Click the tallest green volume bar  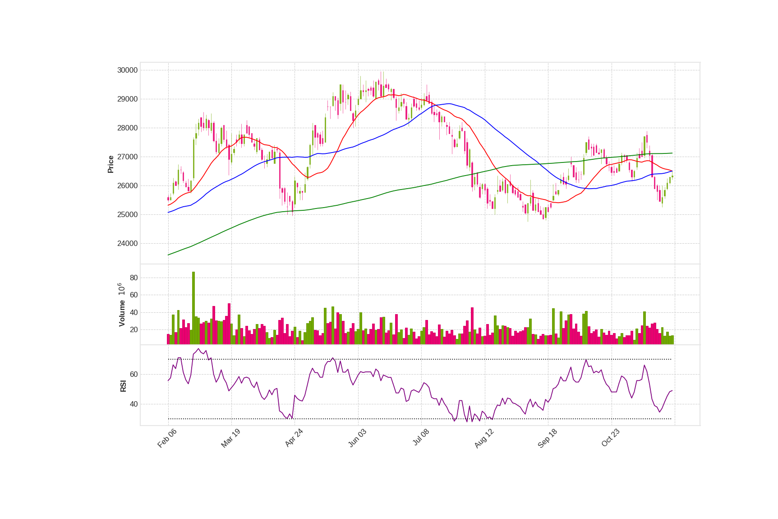(193, 308)
